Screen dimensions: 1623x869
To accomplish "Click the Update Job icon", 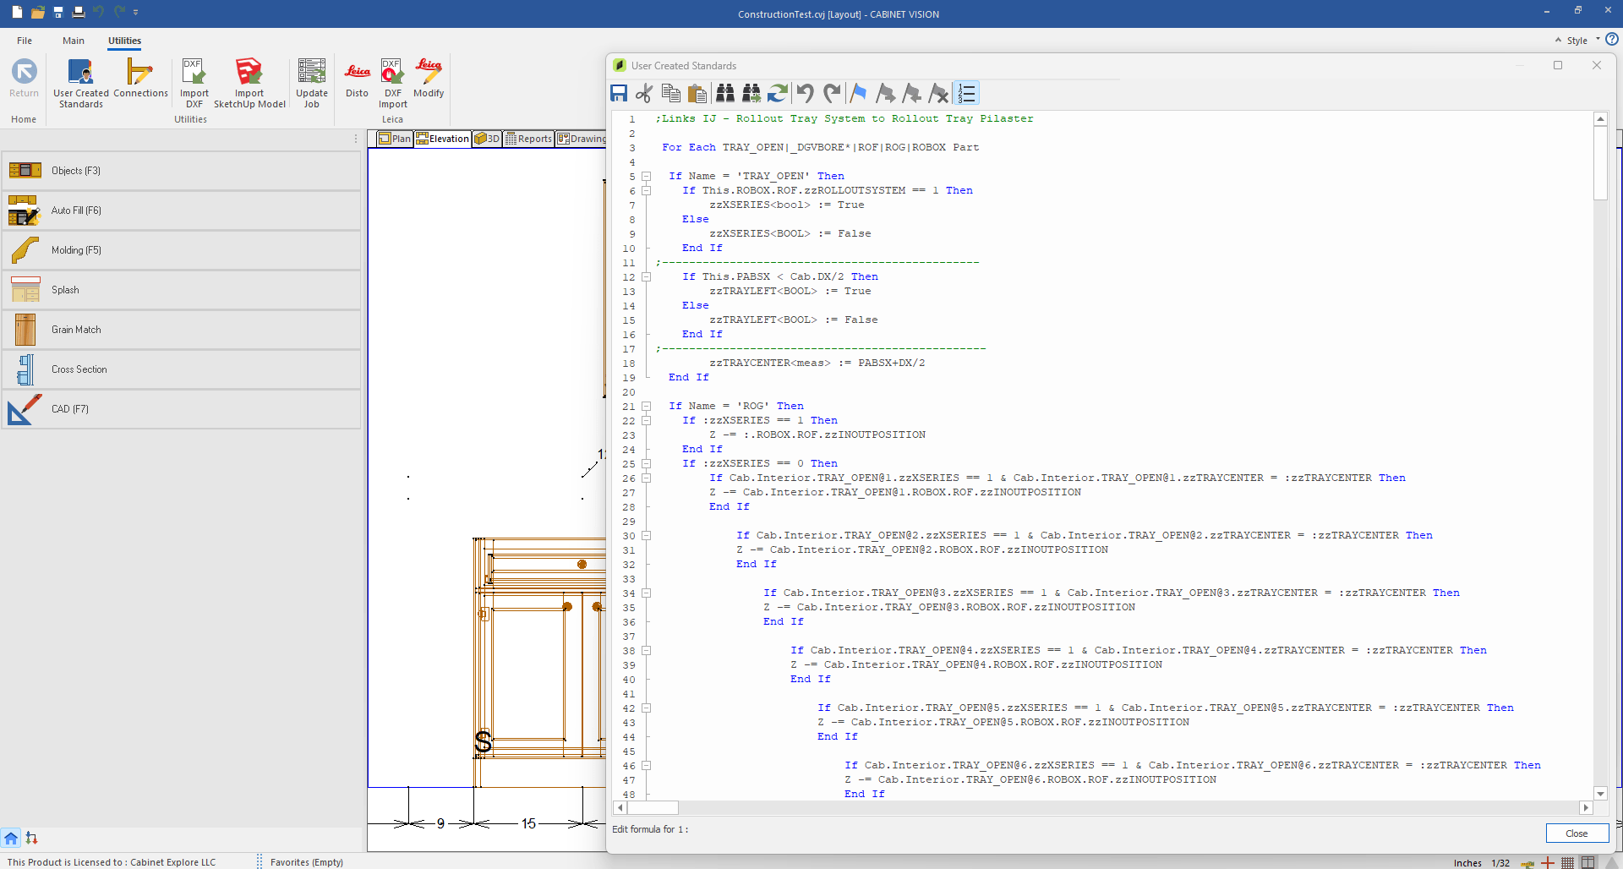I will point(311,82).
